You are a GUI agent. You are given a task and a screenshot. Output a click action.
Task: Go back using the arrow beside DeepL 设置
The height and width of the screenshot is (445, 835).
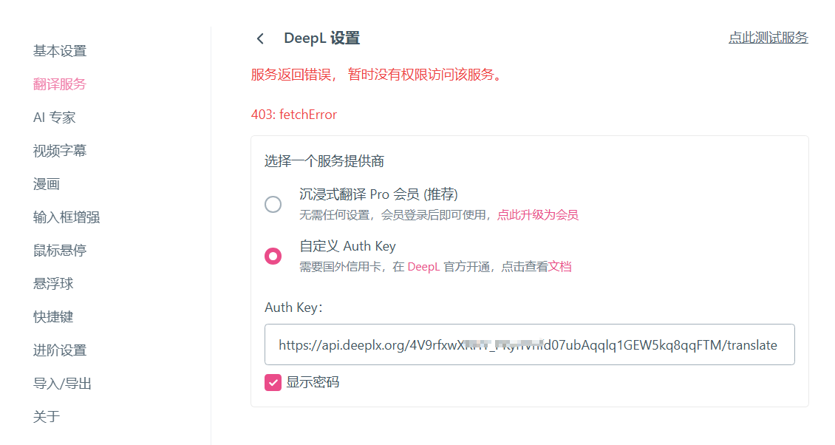tap(260, 38)
